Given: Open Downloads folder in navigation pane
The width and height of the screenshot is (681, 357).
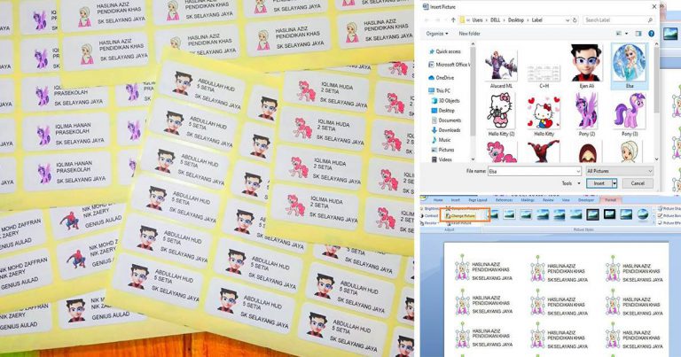Looking at the screenshot, I should (x=446, y=129).
